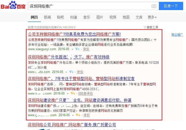Open the 文库 tab

tap(139, 17)
